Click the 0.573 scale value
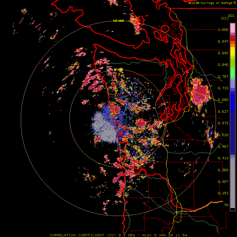This screenshot has width=237, height=237. pyautogui.click(x=223, y=123)
